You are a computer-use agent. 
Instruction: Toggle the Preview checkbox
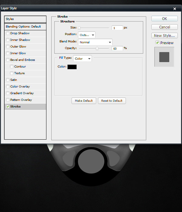(x=157, y=43)
